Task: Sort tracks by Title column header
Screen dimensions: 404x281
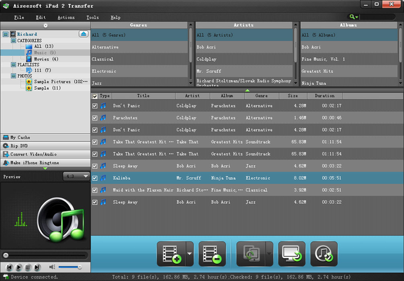Action: tap(143, 96)
